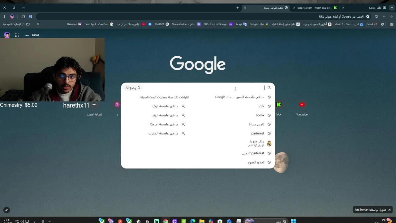Expand the bookmarks overflow chevron

pos(38,24)
